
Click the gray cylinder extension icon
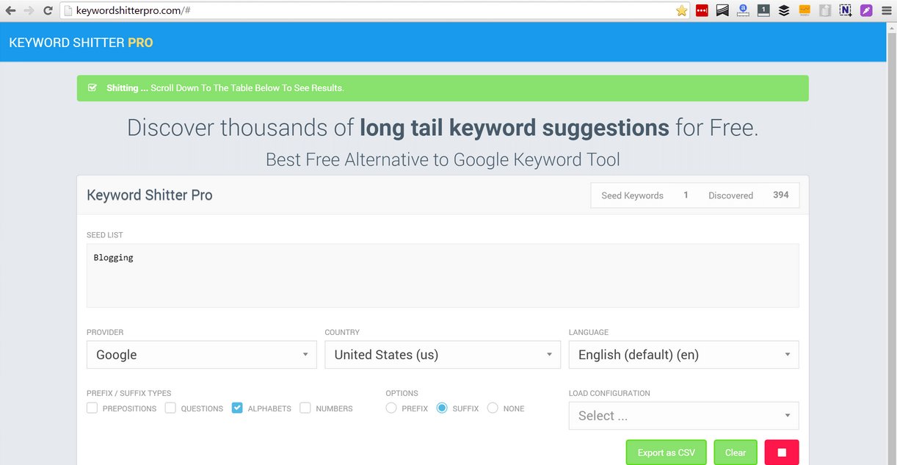[825, 10]
